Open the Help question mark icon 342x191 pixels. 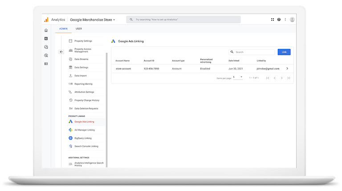coord(279,20)
